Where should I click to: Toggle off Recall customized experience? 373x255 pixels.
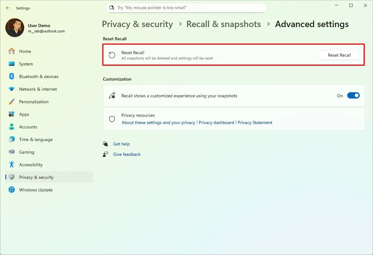[x=354, y=95]
